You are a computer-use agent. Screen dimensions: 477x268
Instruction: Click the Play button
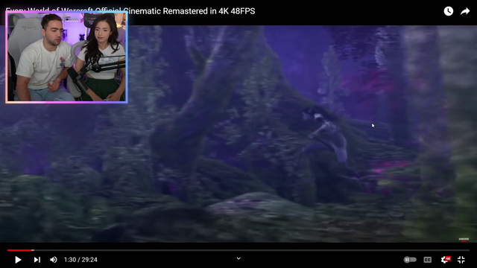point(18,260)
